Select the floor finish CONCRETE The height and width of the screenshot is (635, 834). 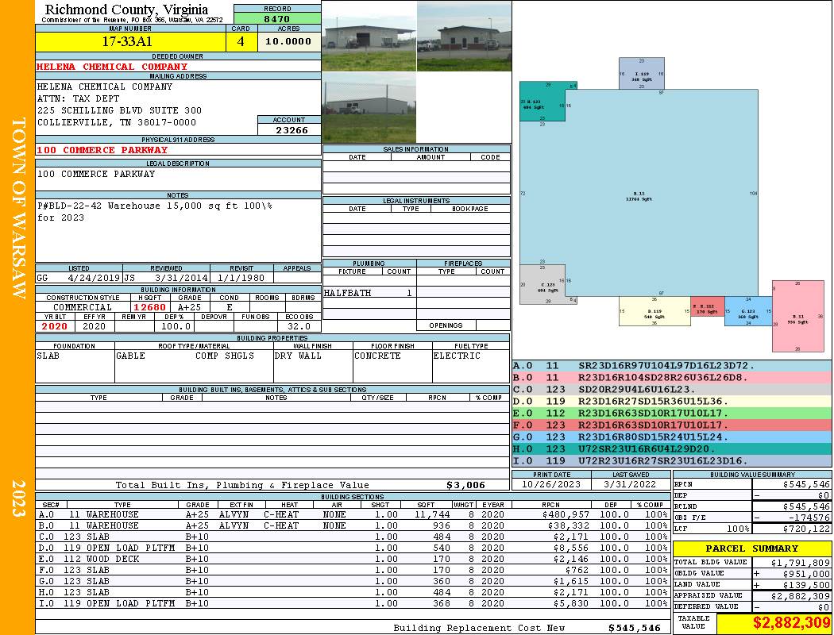[377, 356]
